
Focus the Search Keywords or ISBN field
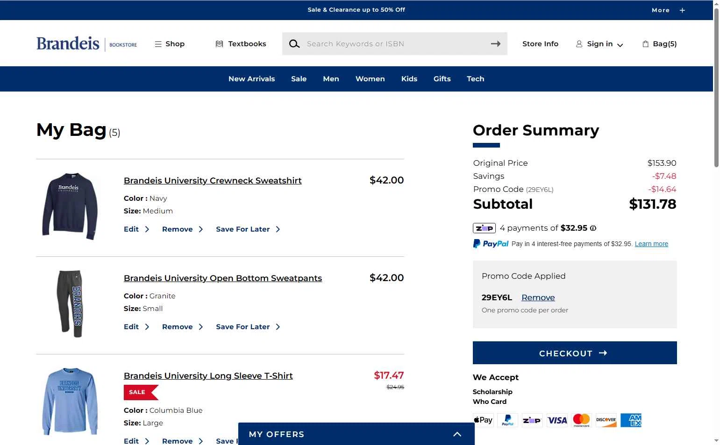pos(395,44)
